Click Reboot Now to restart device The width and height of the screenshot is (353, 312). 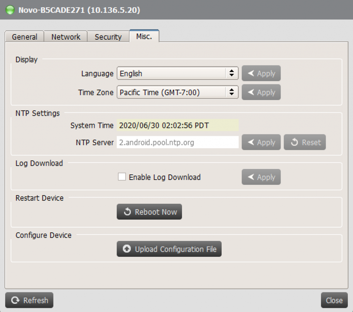[x=149, y=212]
